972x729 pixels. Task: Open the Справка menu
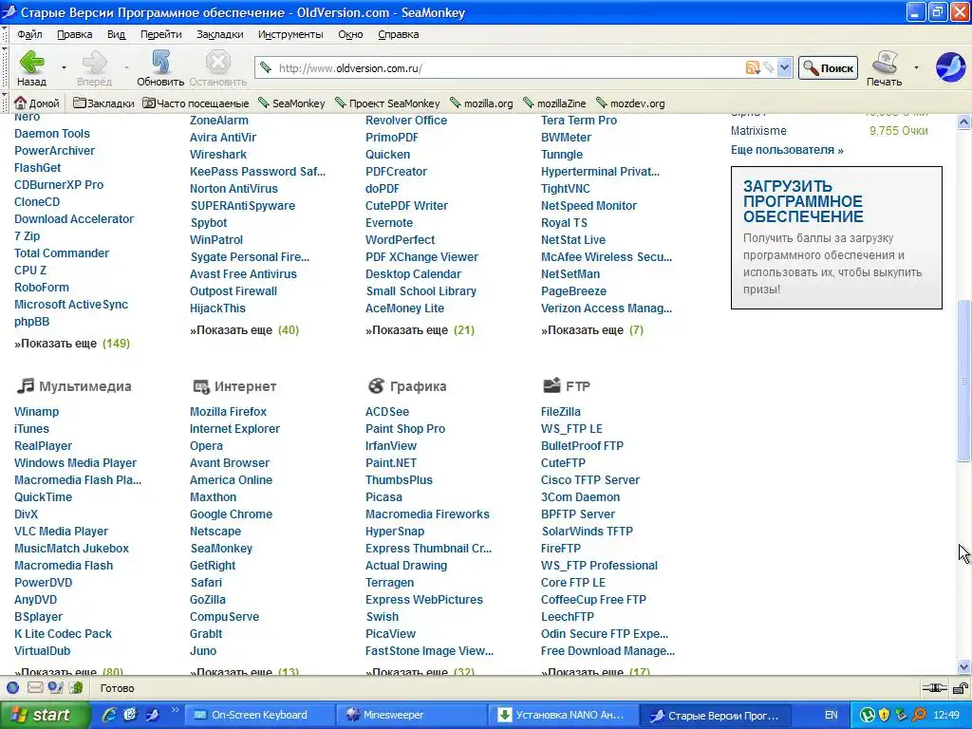click(398, 34)
